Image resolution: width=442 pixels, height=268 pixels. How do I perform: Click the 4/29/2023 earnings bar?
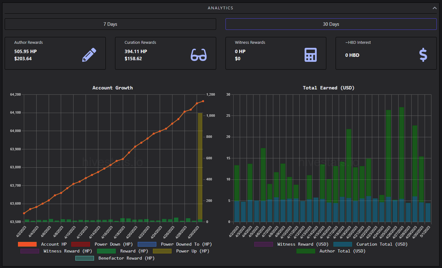click(415, 174)
